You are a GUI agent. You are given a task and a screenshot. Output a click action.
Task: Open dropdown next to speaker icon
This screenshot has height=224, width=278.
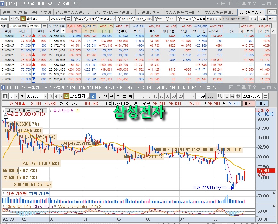pyautogui.click(x=61, y=96)
